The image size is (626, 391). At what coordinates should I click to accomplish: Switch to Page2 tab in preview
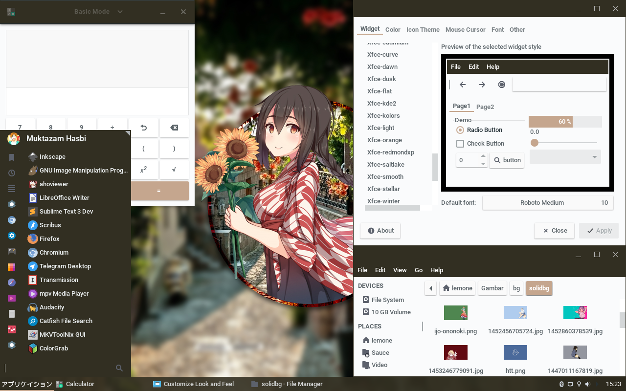(485, 107)
